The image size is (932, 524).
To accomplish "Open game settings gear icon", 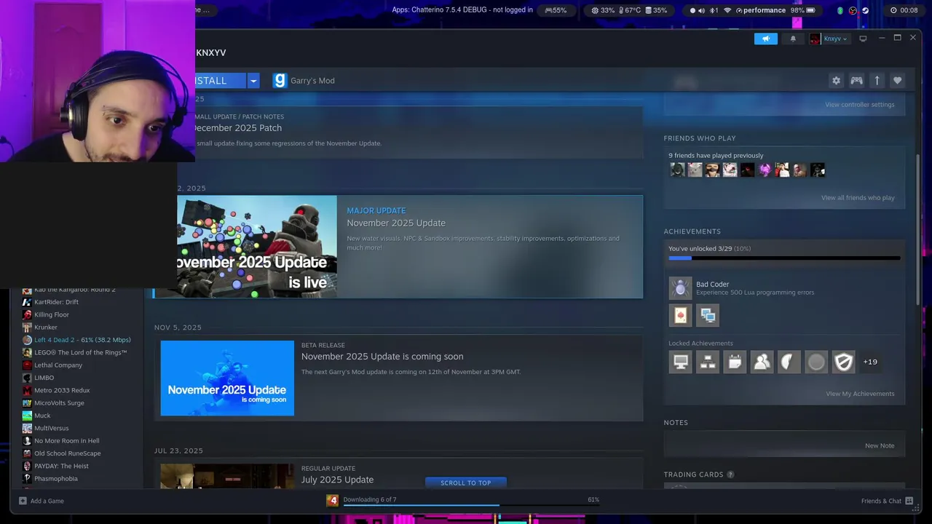I will pyautogui.click(x=836, y=81).
